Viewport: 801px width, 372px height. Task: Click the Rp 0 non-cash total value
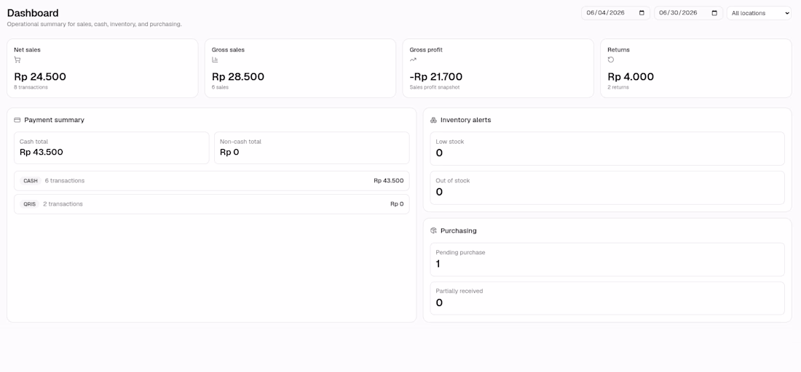click(x=229, y=152)
